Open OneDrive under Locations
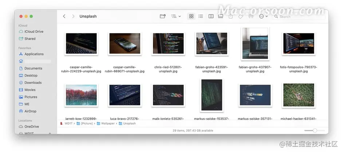The height and width of the screenshot is (153, 343). click(29, 126)
